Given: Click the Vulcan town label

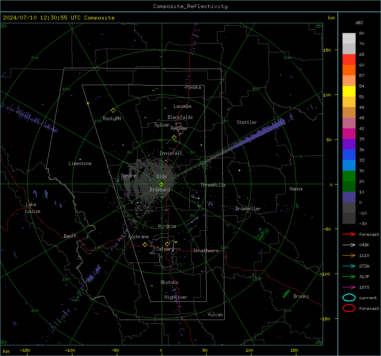Looking at the screenshot, I should click(215, 315).
